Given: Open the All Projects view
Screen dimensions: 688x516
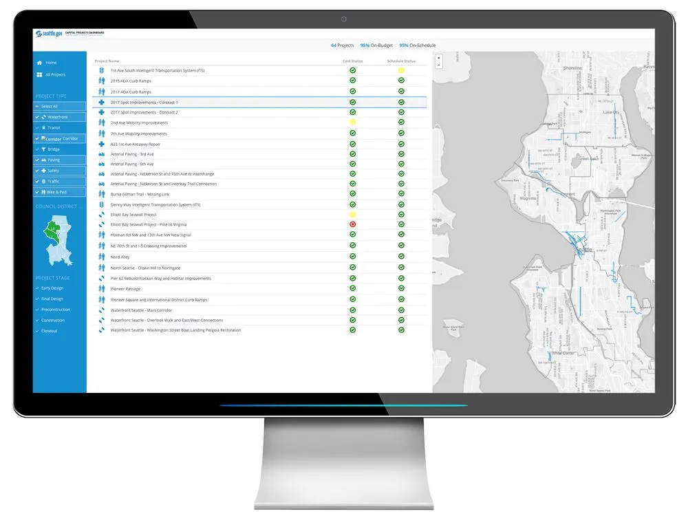Looking at the screenshot, I should (x=55, y=74).
